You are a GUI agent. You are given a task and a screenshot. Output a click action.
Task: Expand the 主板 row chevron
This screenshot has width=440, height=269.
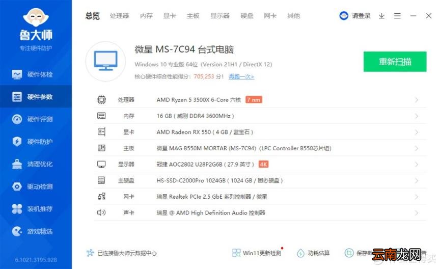(417, 148)
